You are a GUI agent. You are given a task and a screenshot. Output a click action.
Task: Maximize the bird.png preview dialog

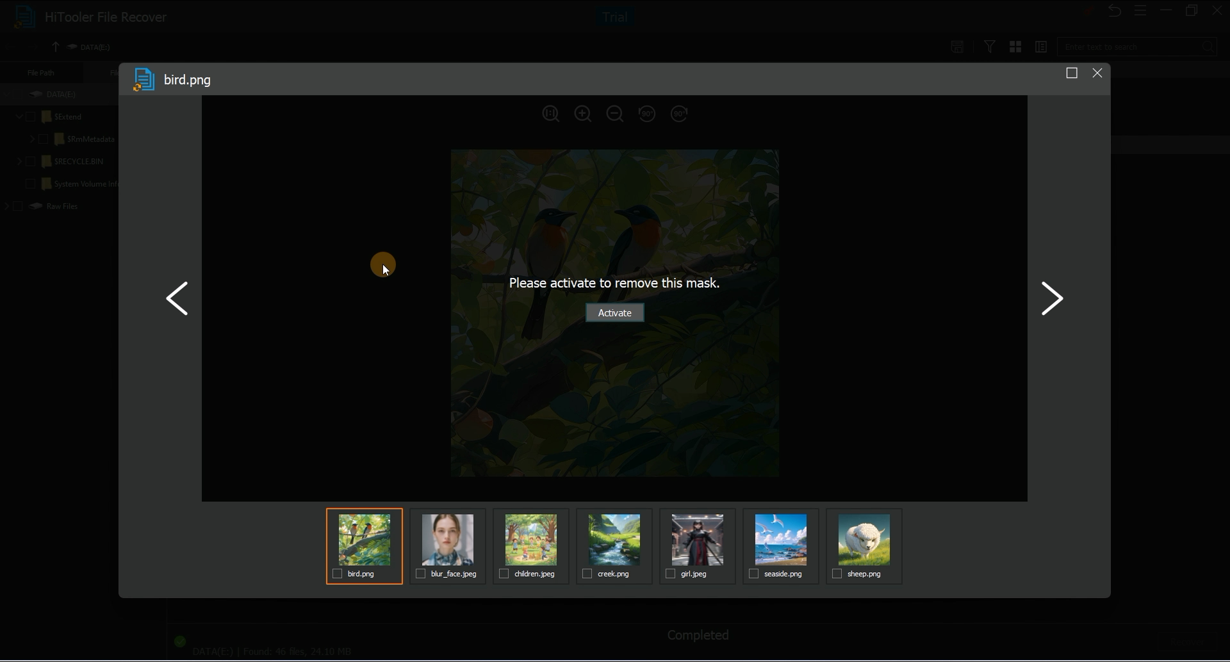1072,74
